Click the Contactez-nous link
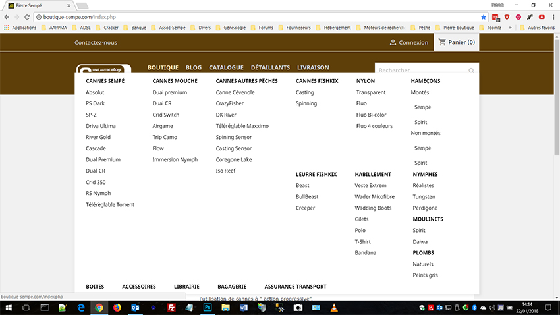The width and height of the screenshot is (560, 315). (x=96, y=42)
